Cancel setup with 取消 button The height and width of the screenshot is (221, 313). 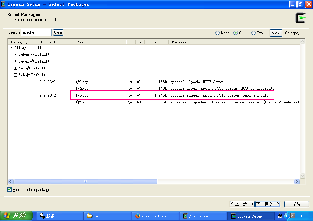coord(296,204)
